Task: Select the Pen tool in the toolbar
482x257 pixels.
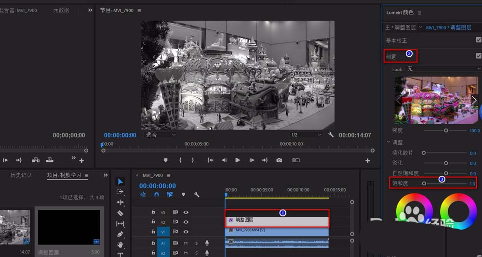Action: pos(120,234)
